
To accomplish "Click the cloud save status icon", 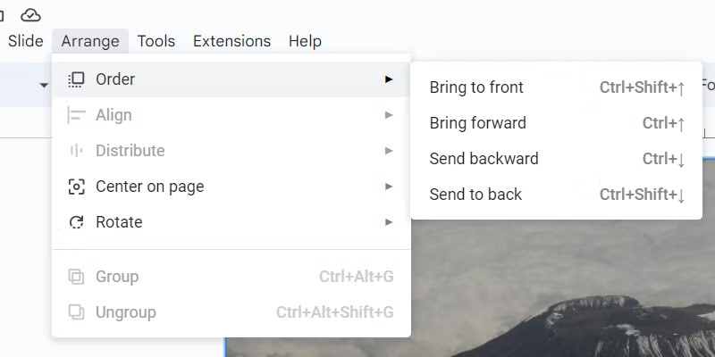I will [30, 14].
